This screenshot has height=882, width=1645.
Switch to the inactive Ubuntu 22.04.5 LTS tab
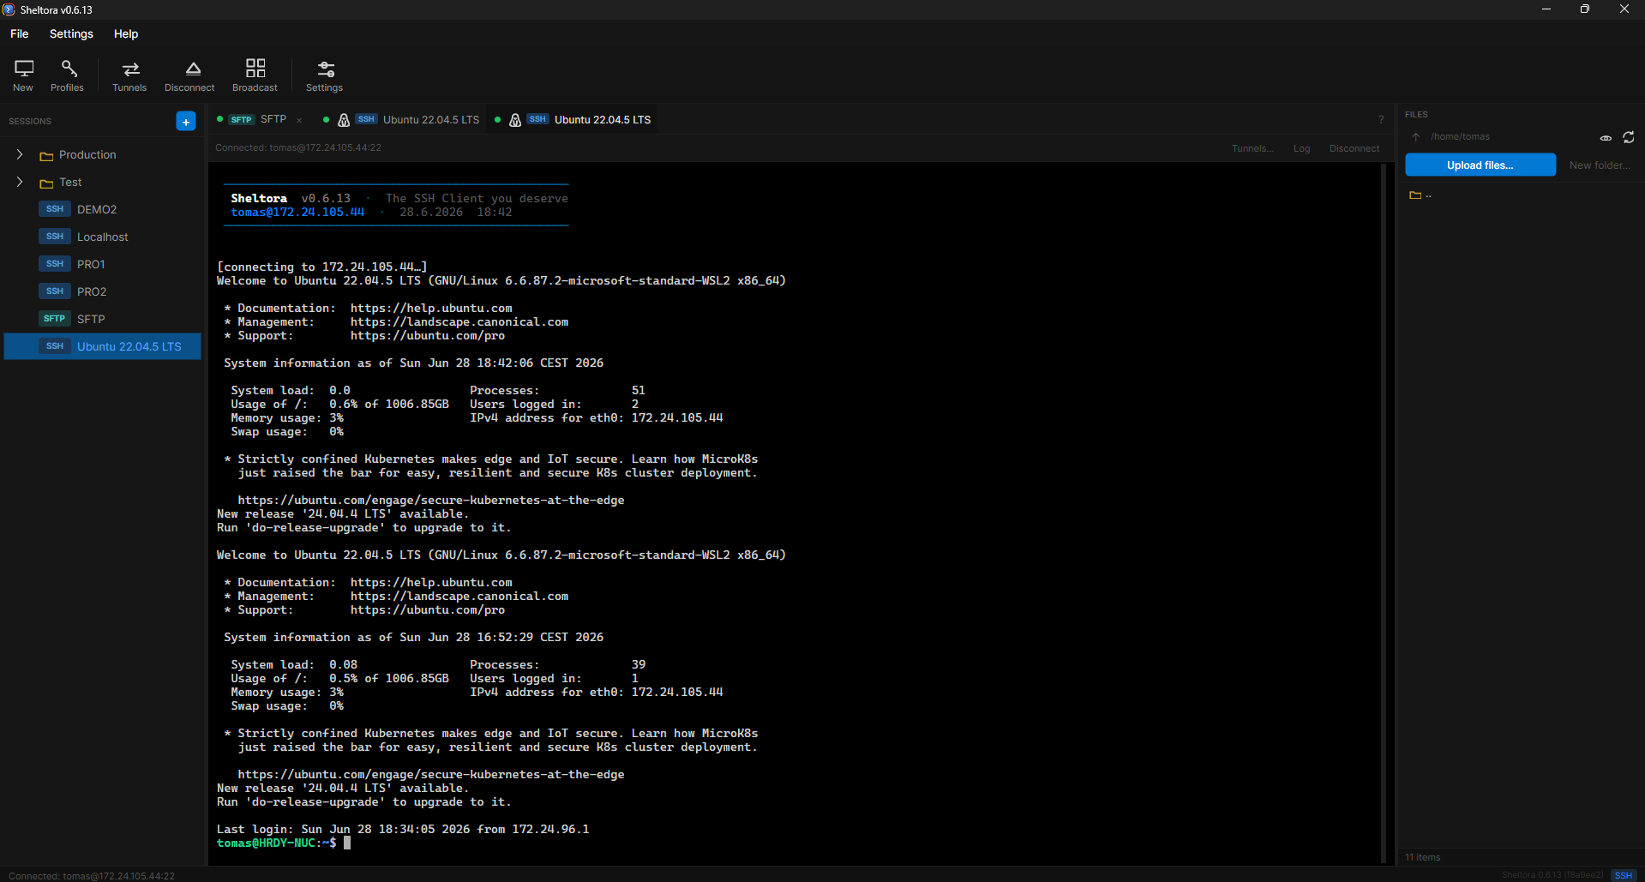click(401, 120)
